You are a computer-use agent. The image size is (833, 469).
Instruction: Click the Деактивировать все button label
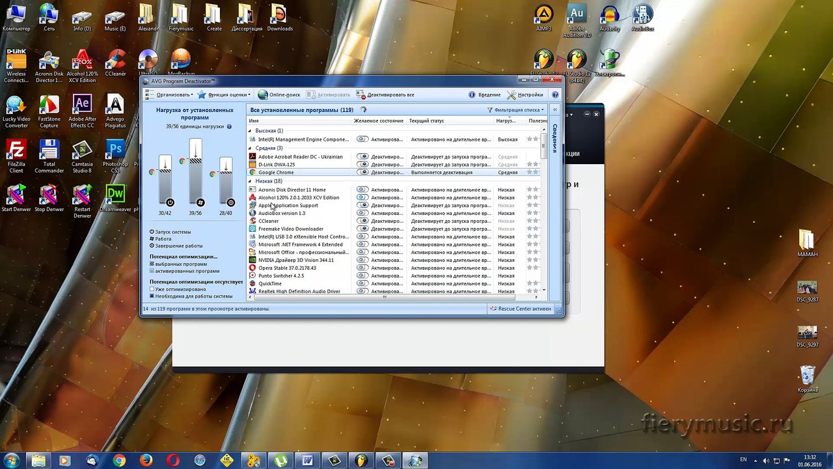(390, 95)
